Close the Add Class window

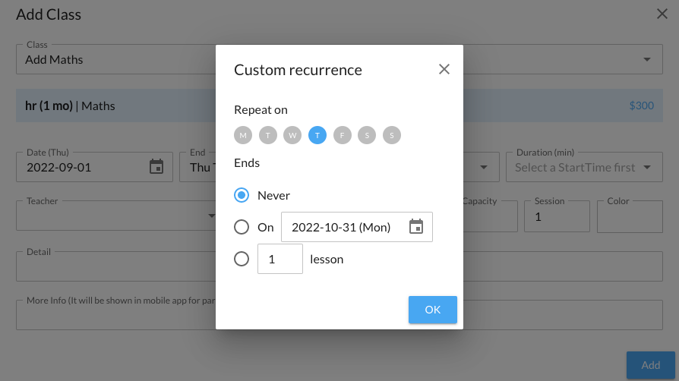(x=662, y=14)
